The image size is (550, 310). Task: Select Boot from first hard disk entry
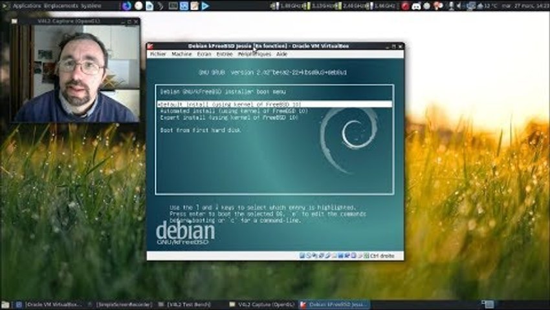pos(201,130)
